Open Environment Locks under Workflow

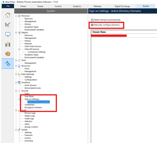pyautogui.click(x=33, y=88)
